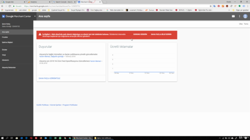Open the Locamart bookmark
This screenshot has height=140, width=250.
(135, 10)
